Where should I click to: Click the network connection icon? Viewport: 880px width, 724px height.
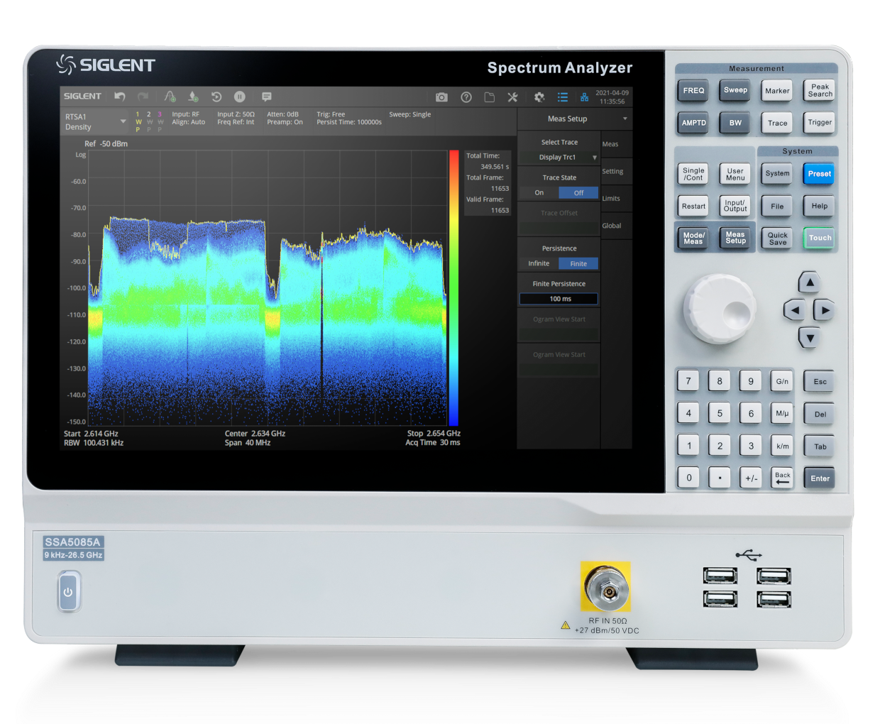(584, 97)
